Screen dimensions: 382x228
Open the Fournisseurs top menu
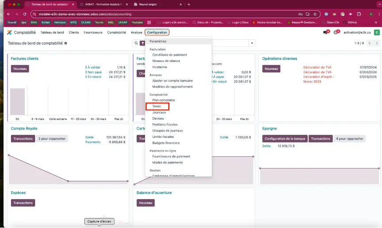[x=93, y=32]
